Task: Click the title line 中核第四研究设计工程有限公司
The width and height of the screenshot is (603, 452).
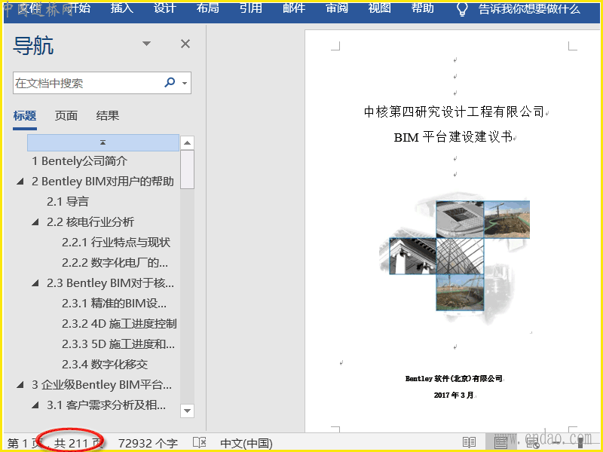Action: tap(455, 111)
